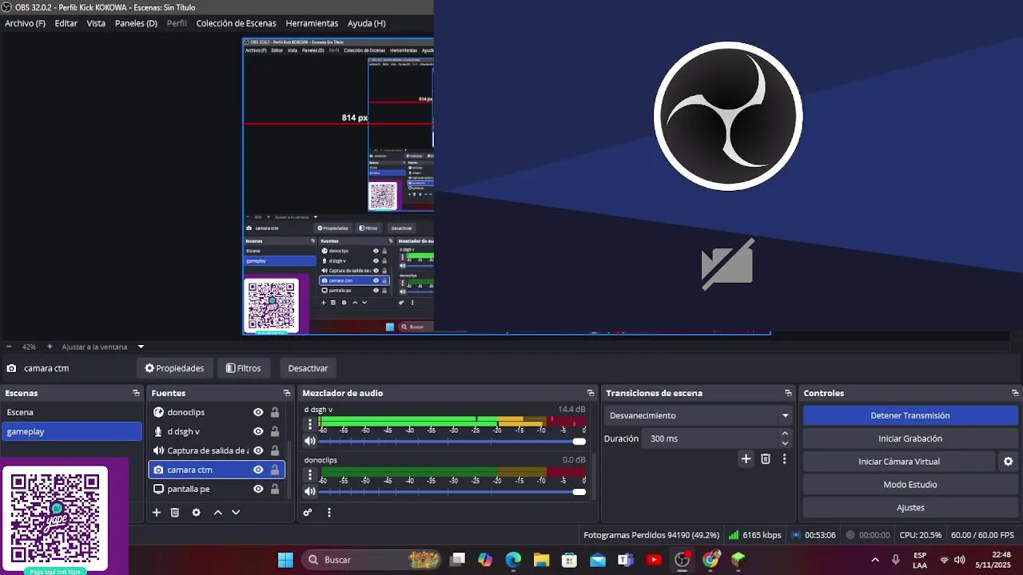Decrease transition duration with down arrow

pos(785,443)
